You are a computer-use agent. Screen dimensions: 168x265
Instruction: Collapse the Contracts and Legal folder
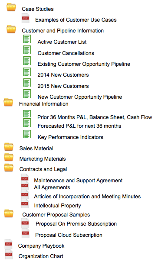[x=9, y=168]
